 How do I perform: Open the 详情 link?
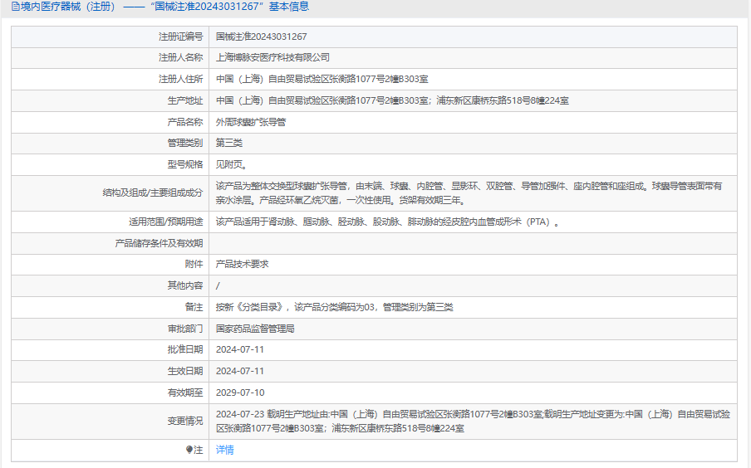point(224,450)
